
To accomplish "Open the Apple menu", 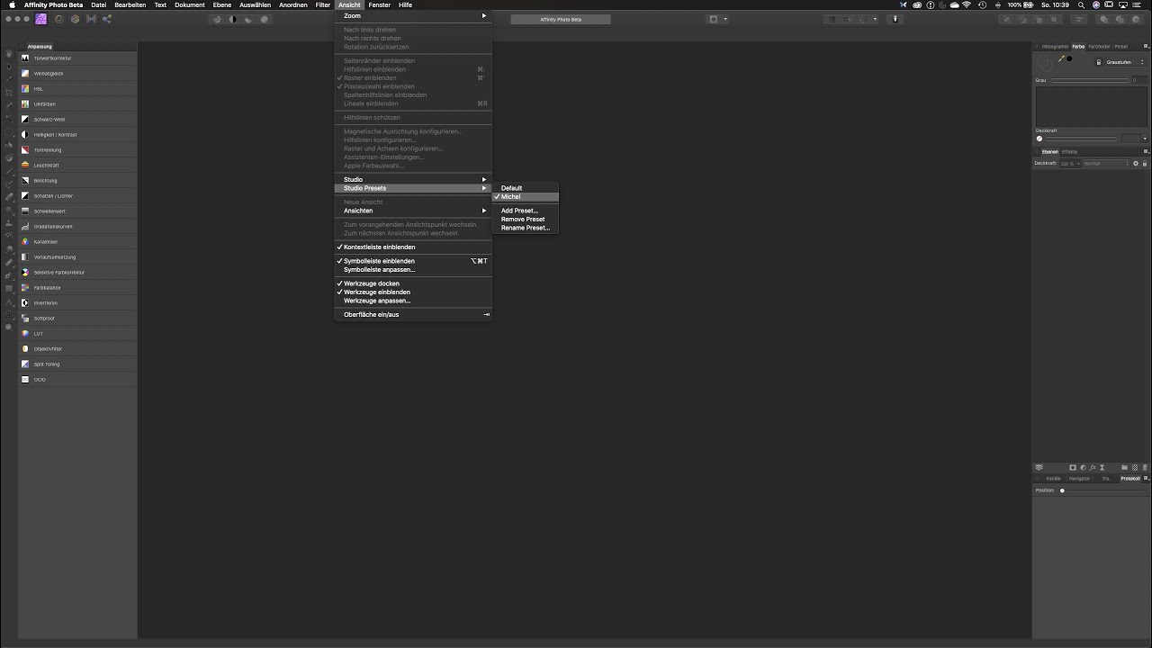I will (x=12, y=4).
